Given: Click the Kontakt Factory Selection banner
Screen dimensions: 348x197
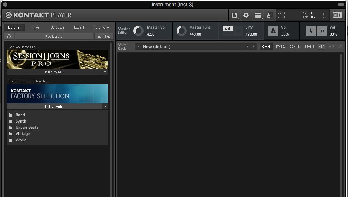Looking at the screenshot, I should coord(57,94).
